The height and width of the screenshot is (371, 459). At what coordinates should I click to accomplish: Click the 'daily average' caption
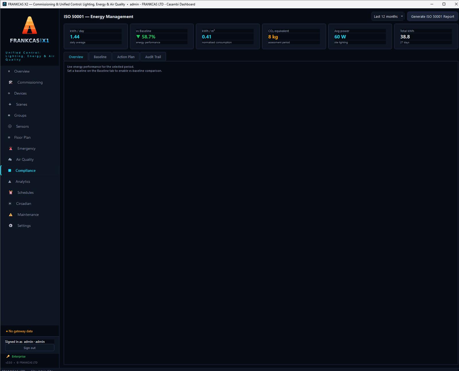point(77,42)
